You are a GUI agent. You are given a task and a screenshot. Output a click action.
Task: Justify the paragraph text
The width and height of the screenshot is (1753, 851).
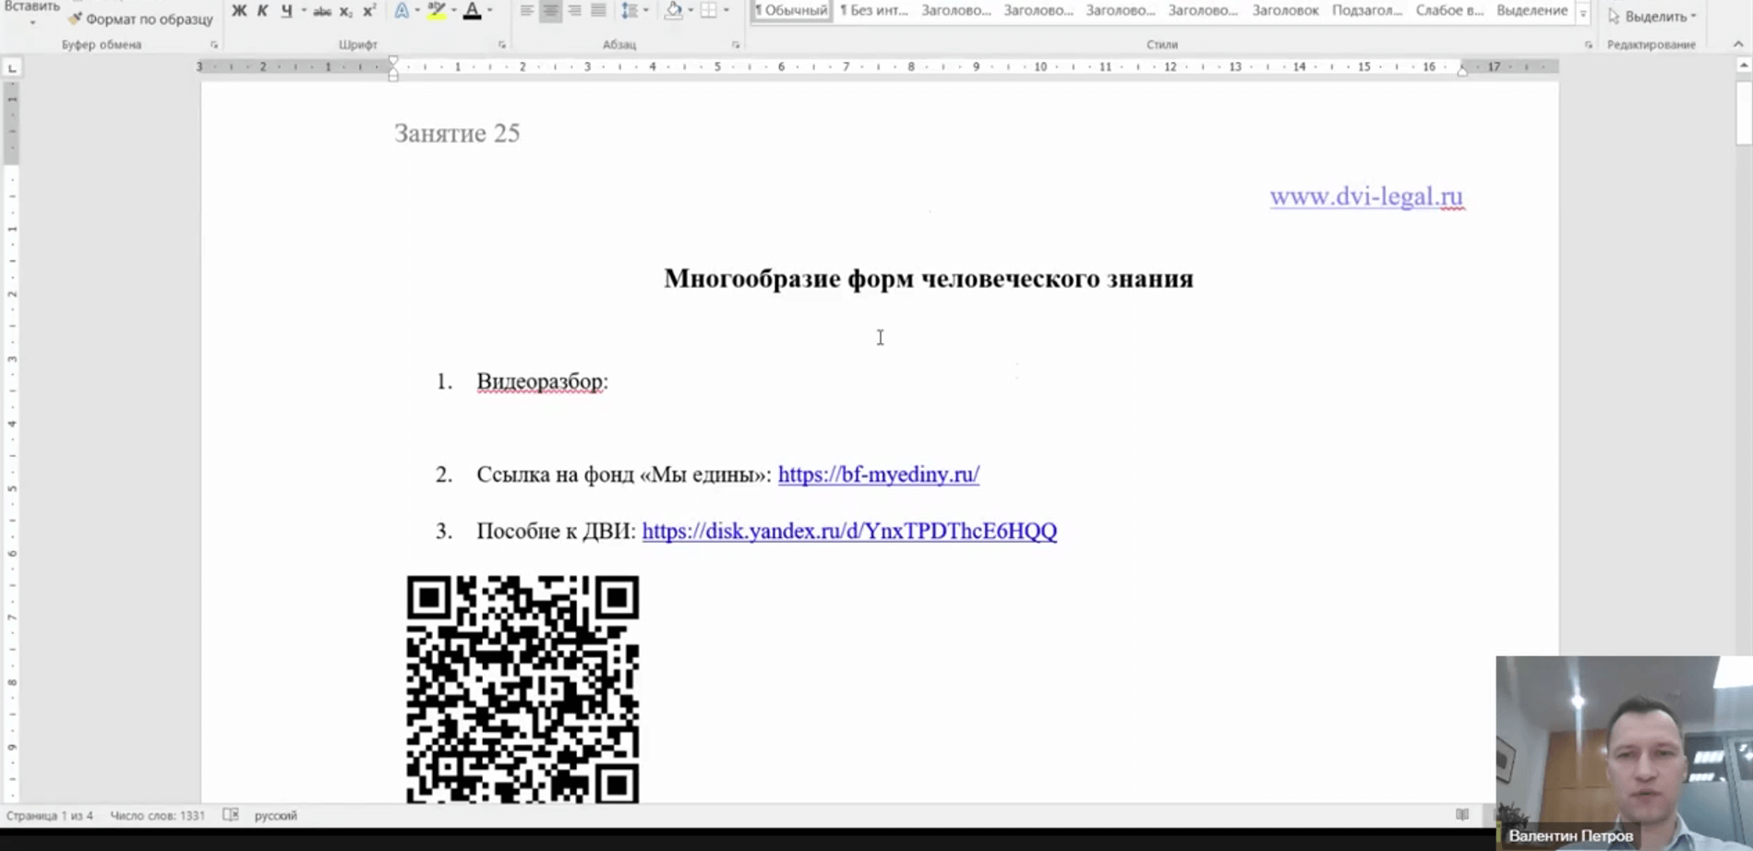coord(598,11)
